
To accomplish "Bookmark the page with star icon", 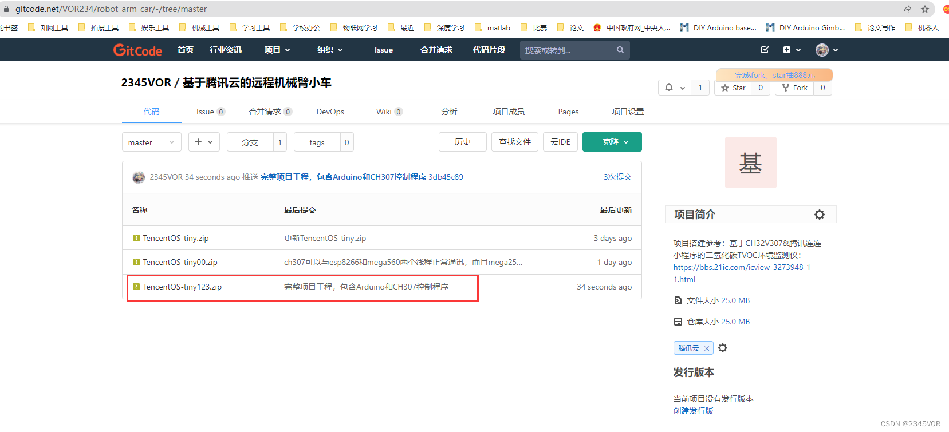I will [x=925, y=9].
